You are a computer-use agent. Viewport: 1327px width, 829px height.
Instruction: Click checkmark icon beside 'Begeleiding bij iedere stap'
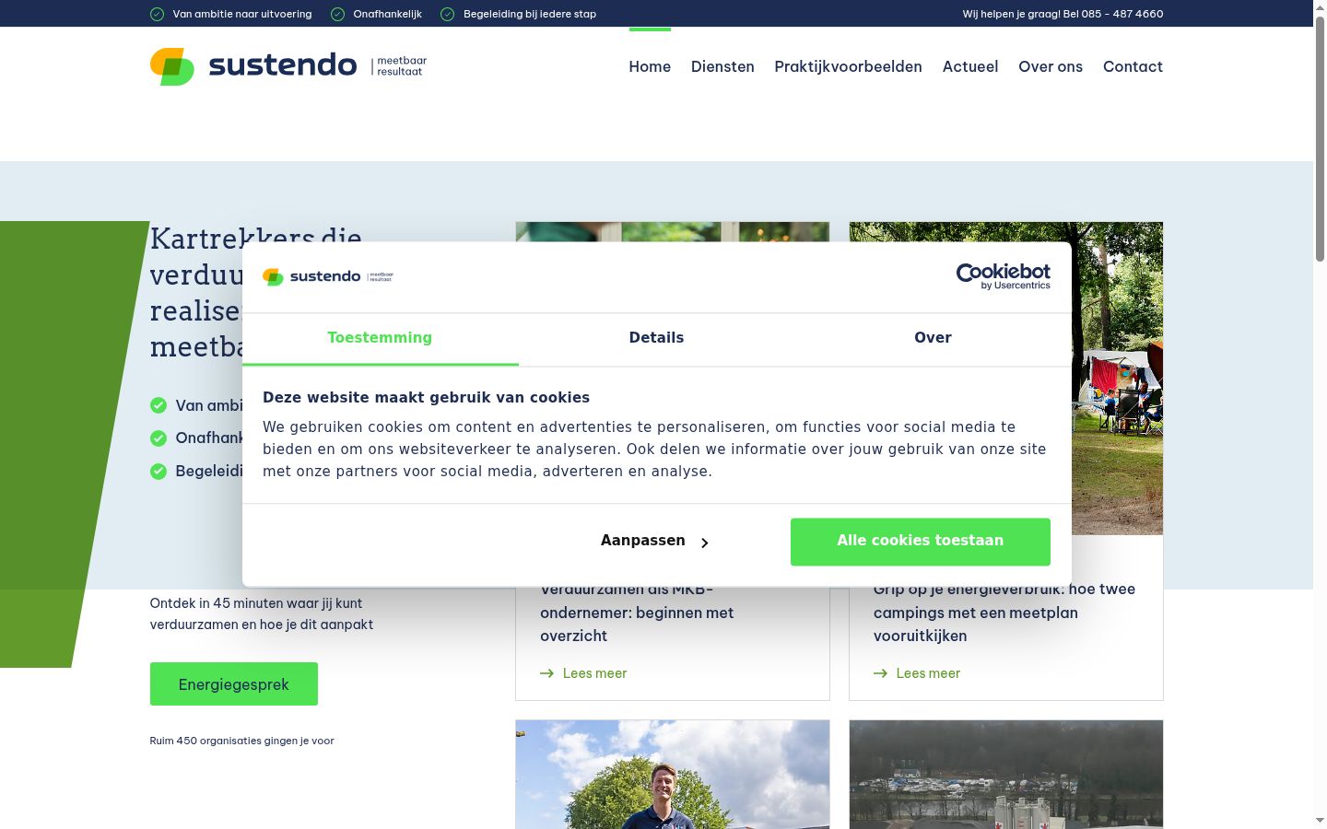coord(447,14)
